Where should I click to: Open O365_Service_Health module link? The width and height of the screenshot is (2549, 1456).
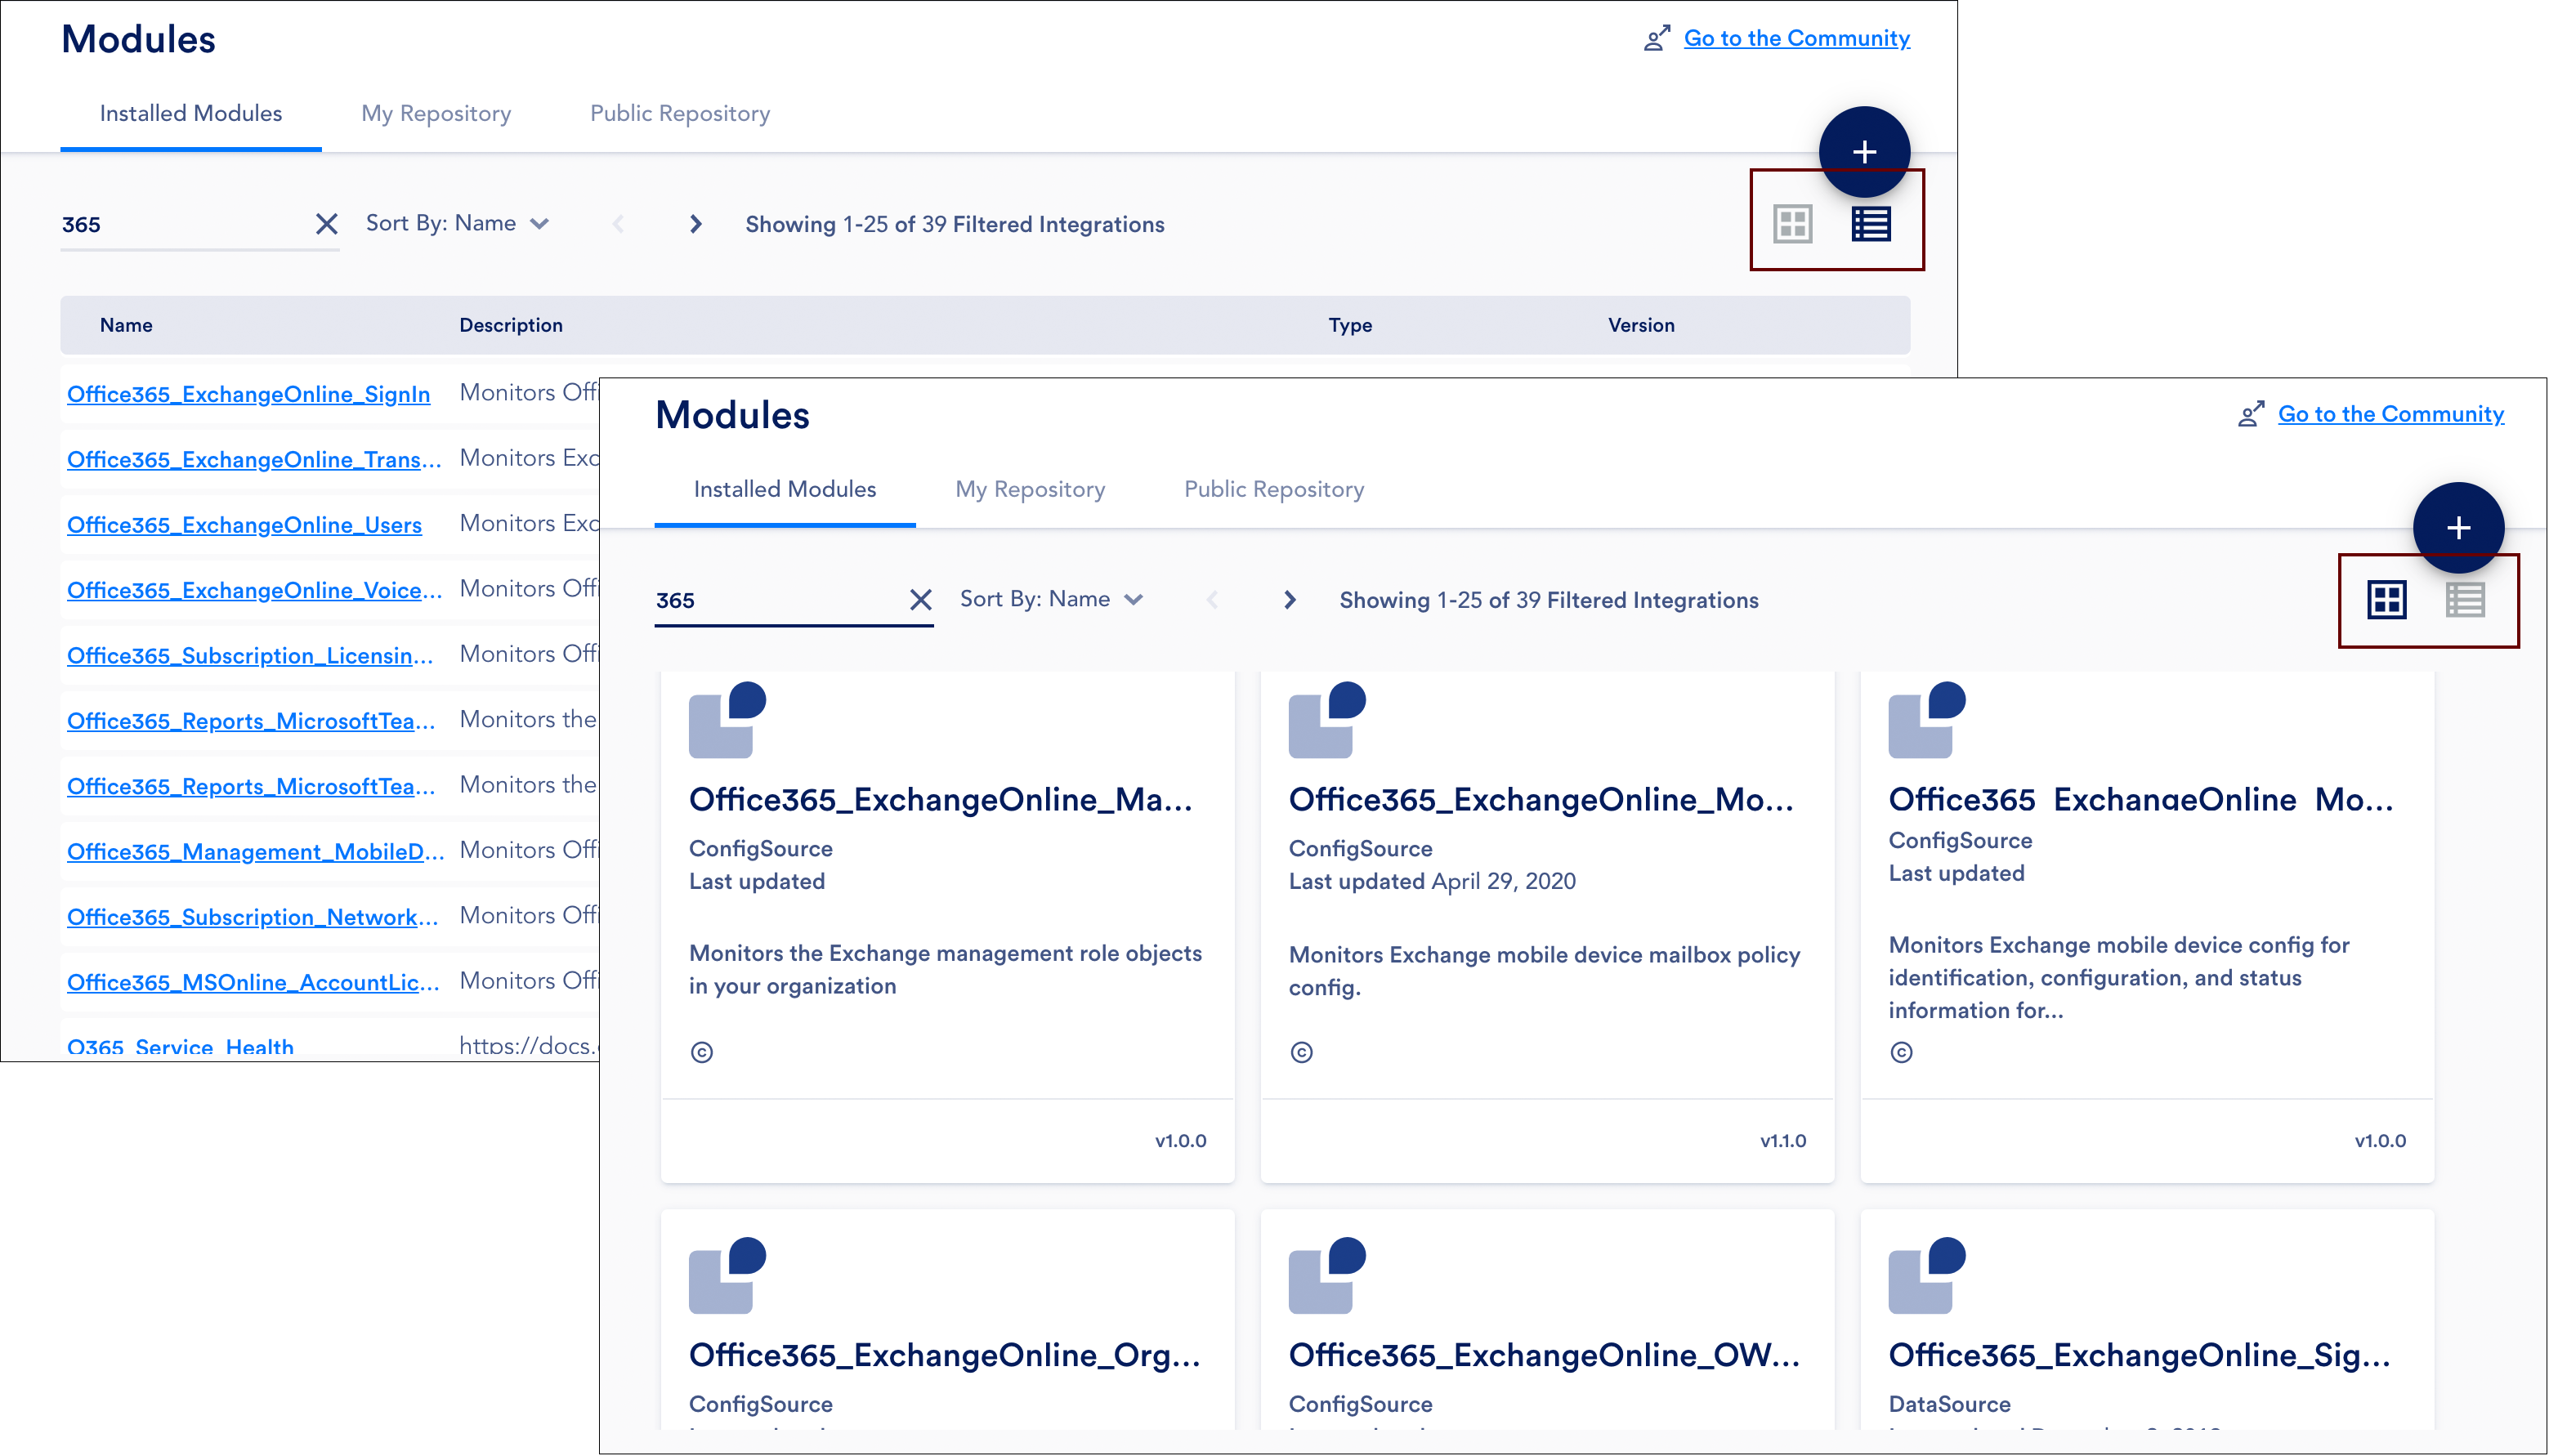[180, 1046]
